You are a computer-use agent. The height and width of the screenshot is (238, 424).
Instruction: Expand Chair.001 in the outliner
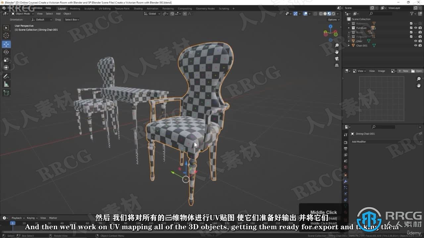click(349, 45)
